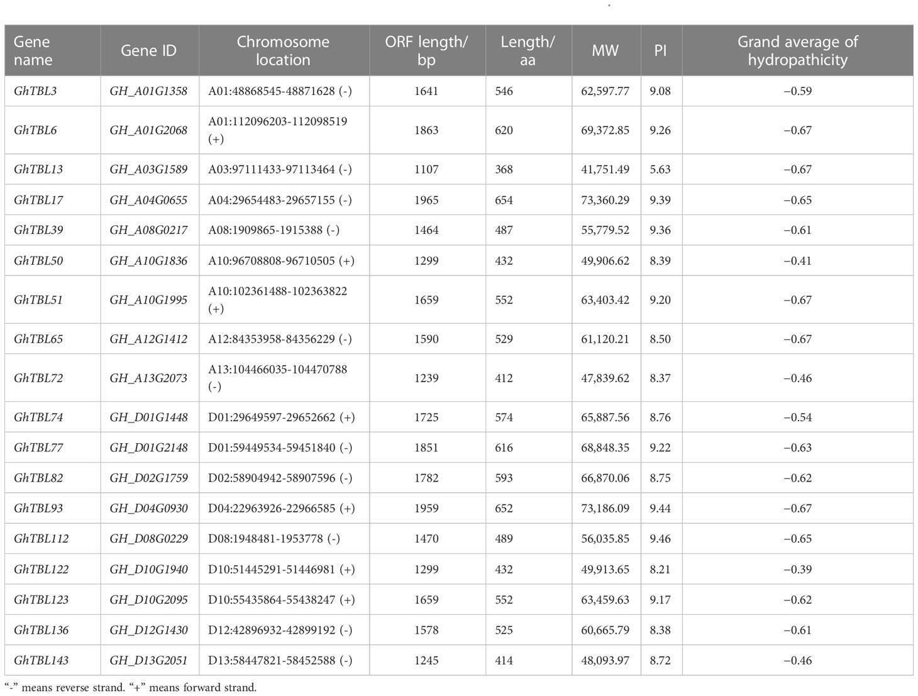The height and width of the screenshot is (696, 918).
Task: Select the 'PI' column header
Action: (x=660, y=51)
